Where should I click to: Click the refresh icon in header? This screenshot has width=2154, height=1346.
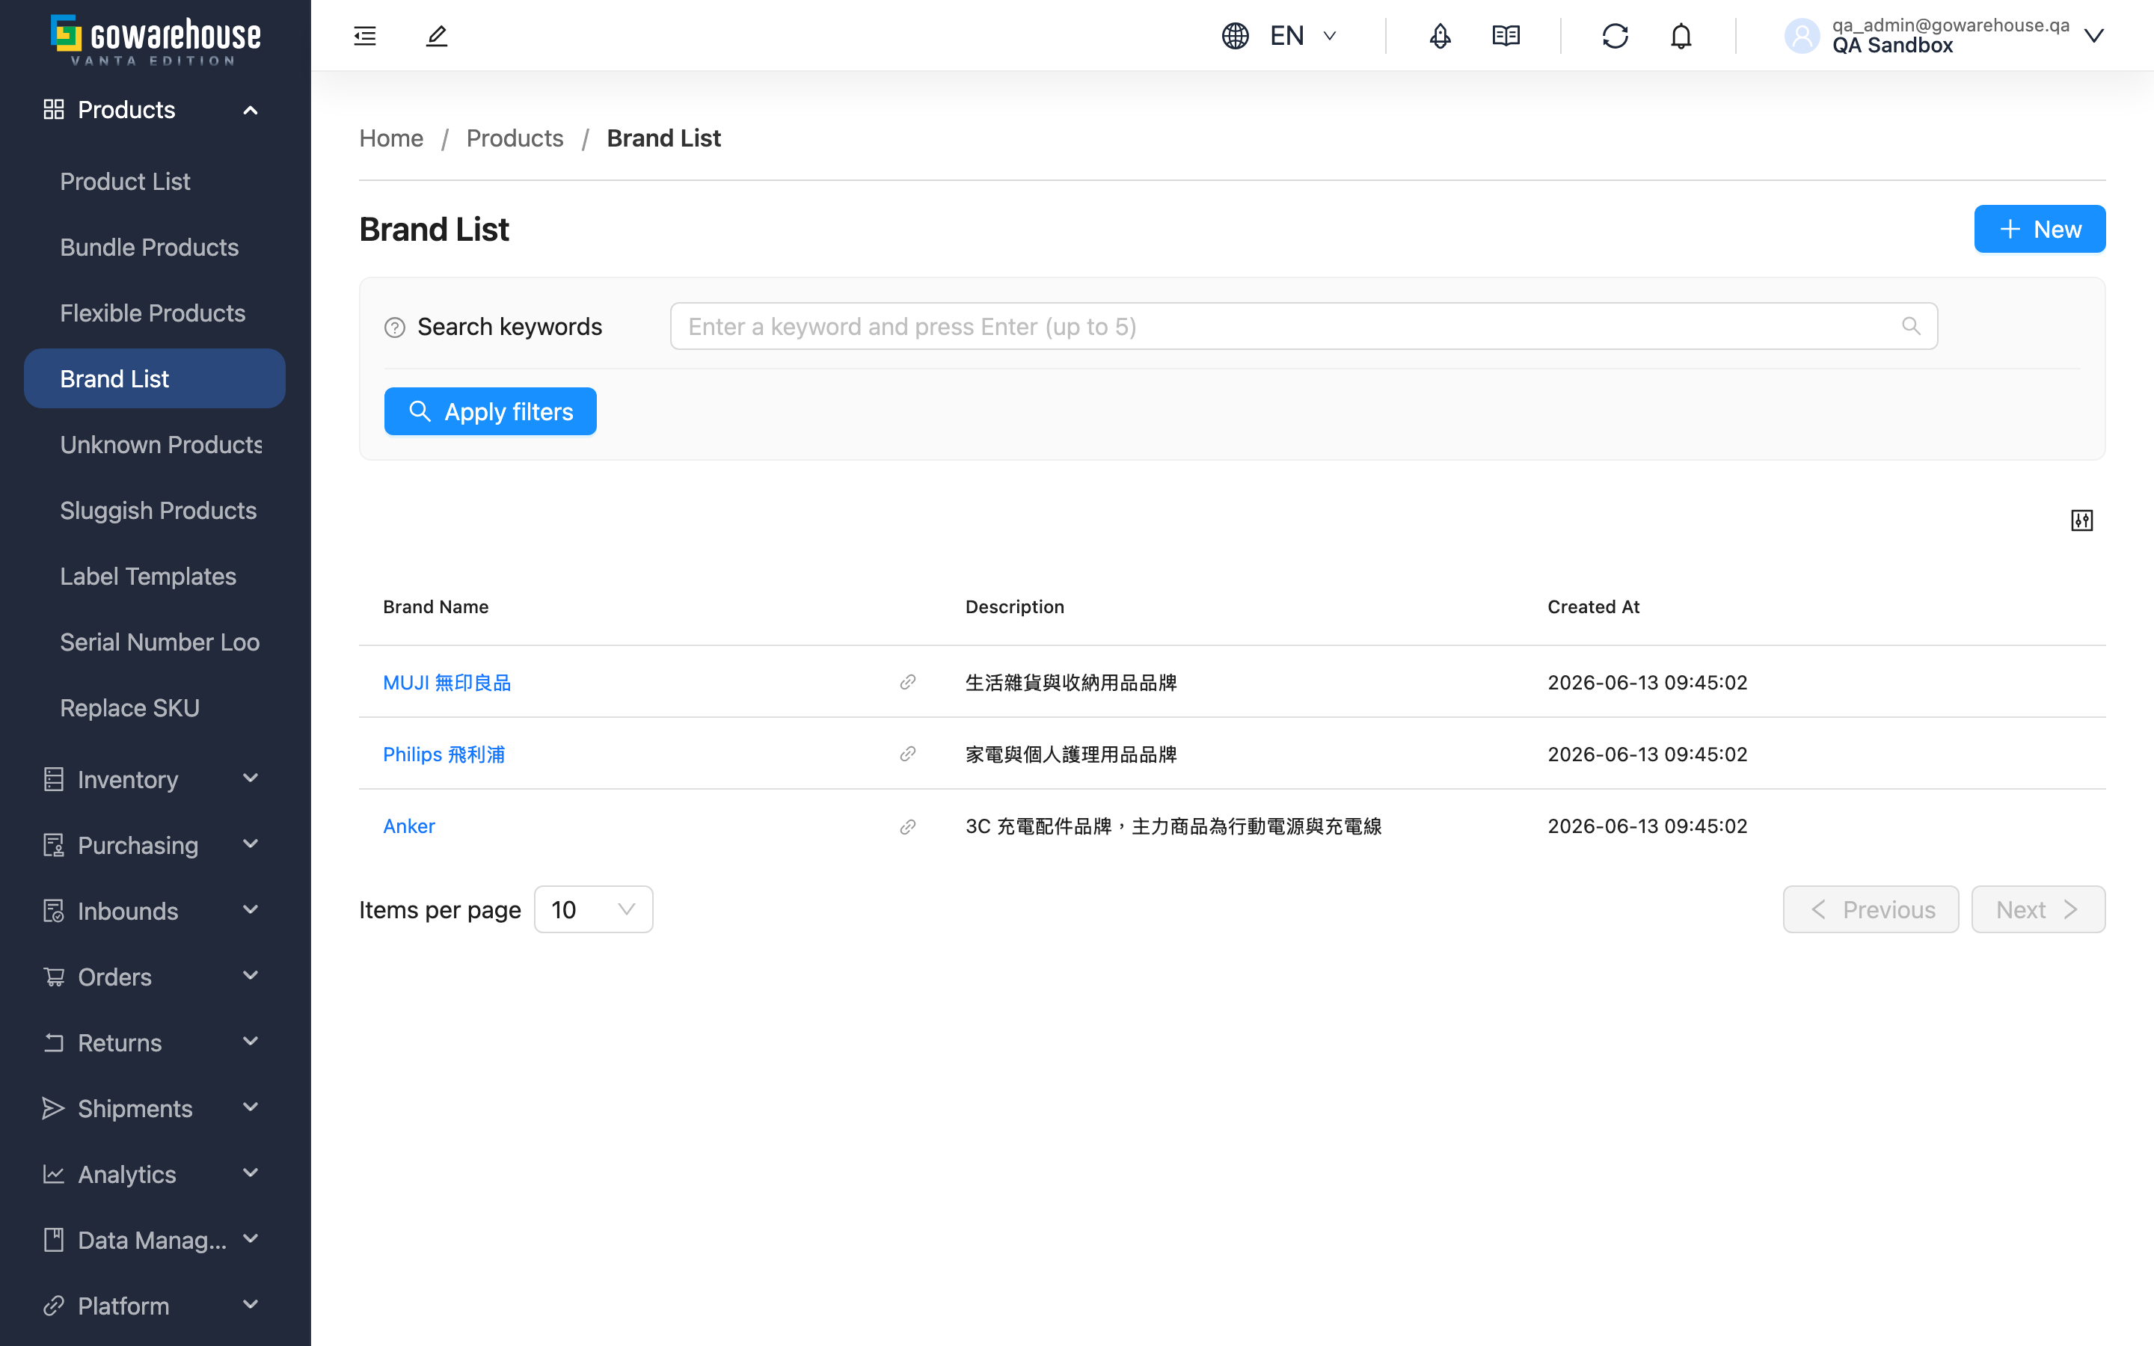[1615, 36]
